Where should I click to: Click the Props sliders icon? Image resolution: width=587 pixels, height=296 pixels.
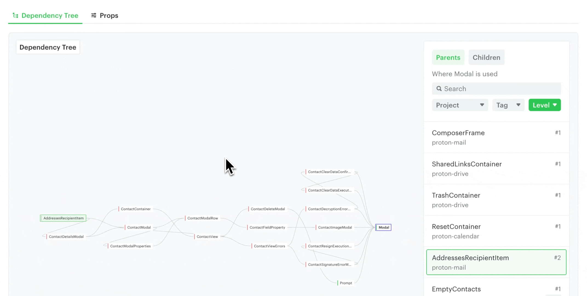94,15
